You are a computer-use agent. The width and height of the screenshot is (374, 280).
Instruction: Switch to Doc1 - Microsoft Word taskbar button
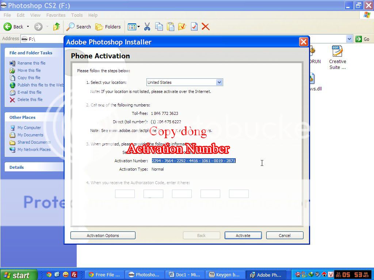(x=185, y=275)
